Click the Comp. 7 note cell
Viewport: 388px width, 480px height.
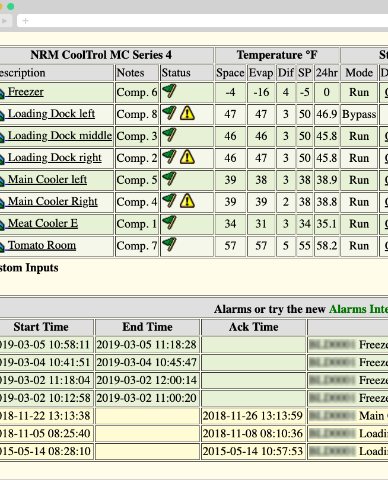tap(136, 246)
